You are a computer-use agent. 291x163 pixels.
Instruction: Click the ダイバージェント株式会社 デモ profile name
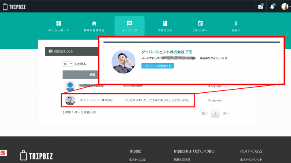tap(167, 52)
